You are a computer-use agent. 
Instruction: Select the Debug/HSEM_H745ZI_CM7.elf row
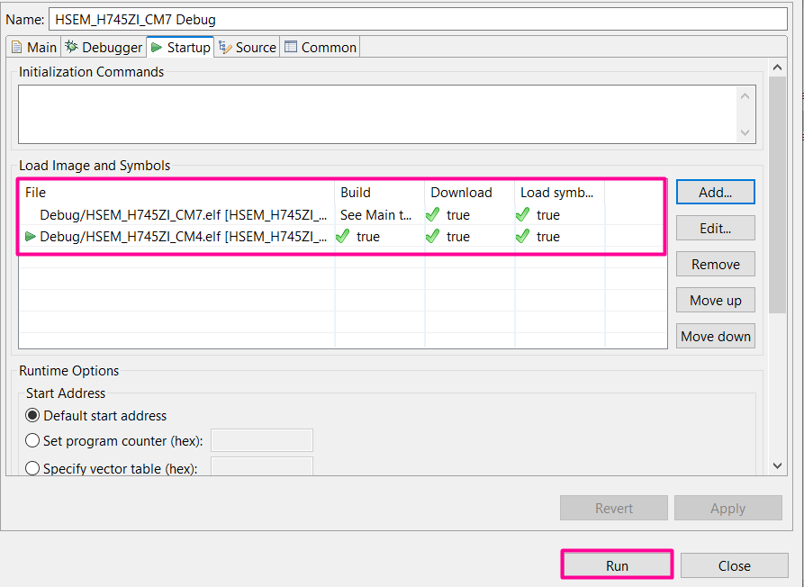coord(342,215)
